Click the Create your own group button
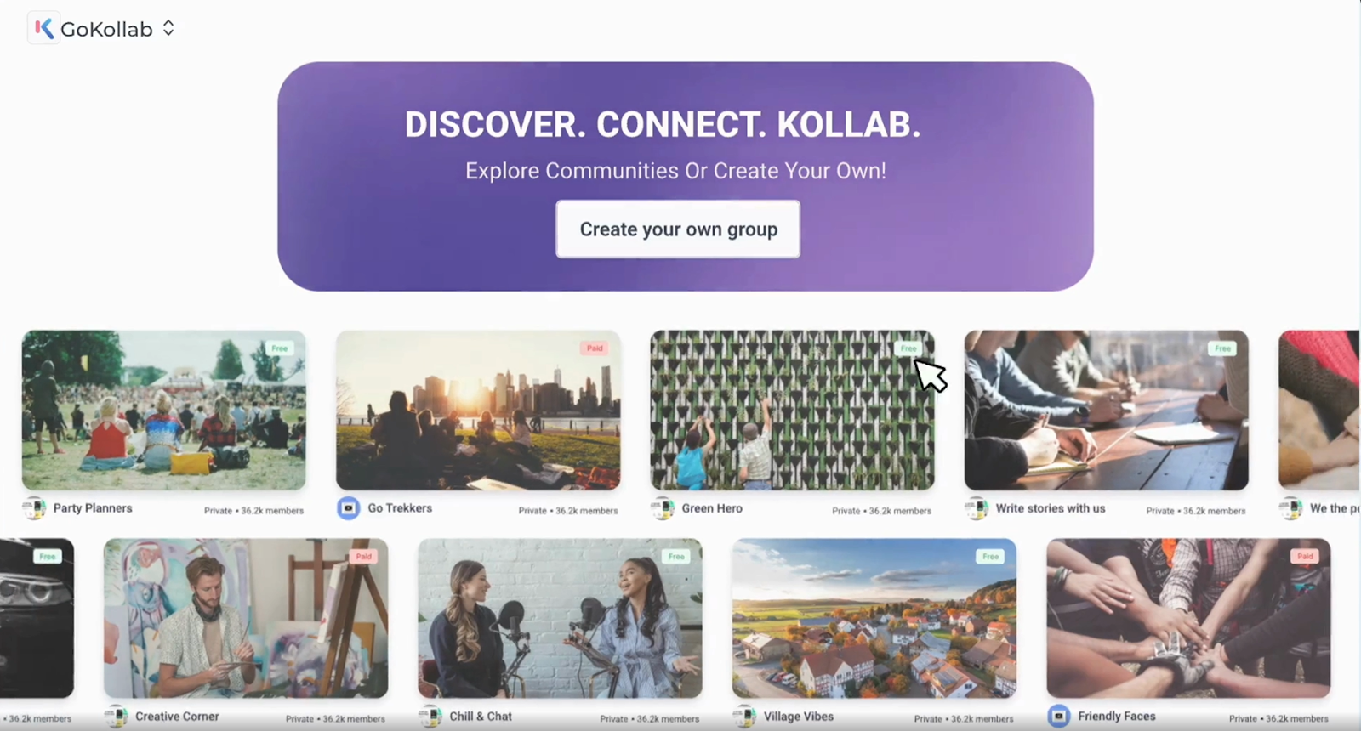 [678, 229]
